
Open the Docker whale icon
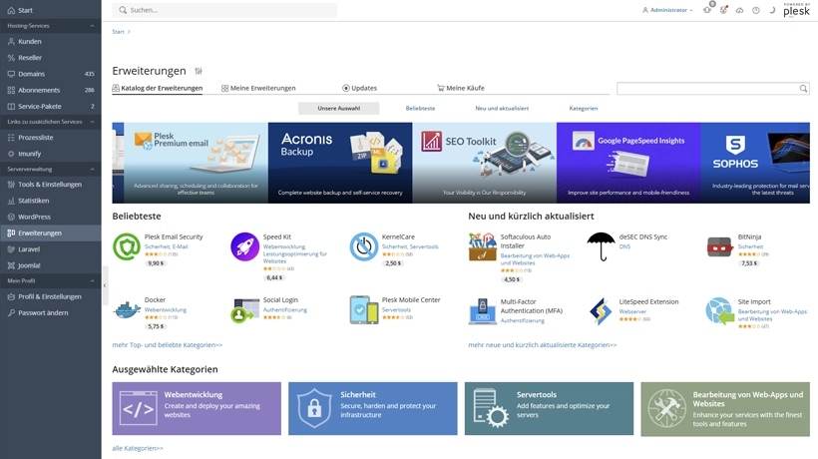127,309
